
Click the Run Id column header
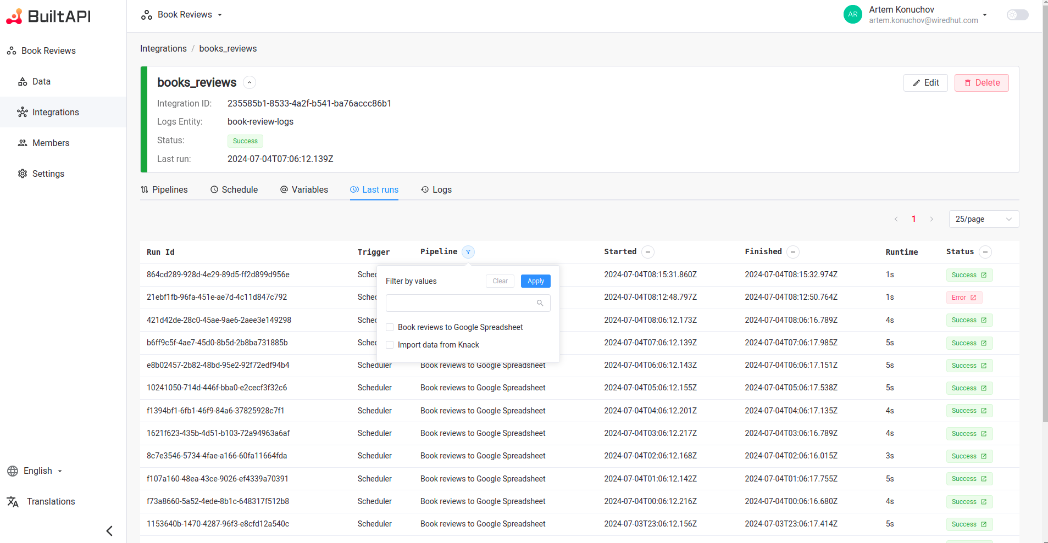(x=160, y=252)
